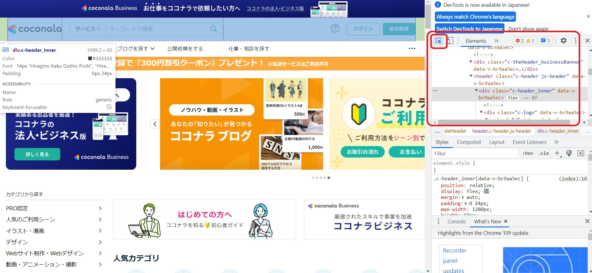The height and width of the screenshot is (273, 592).
Task: Open the three-dot more menu in navigation
Action: (412, 48)
